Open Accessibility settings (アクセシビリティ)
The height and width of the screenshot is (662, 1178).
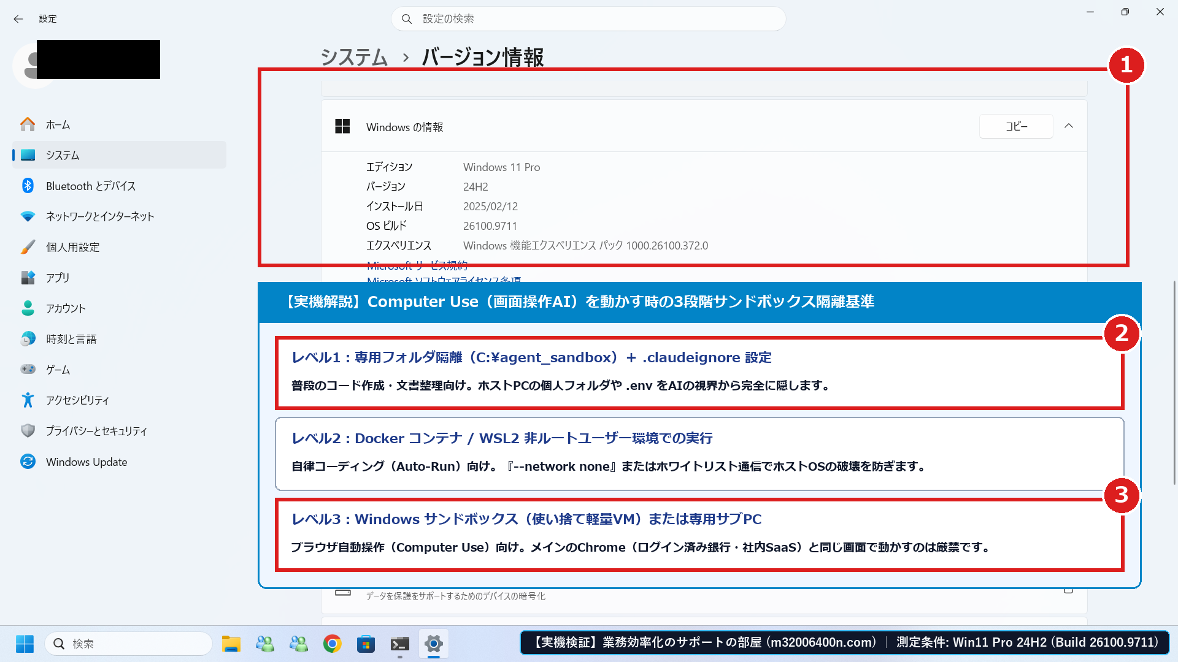(119, 400)
